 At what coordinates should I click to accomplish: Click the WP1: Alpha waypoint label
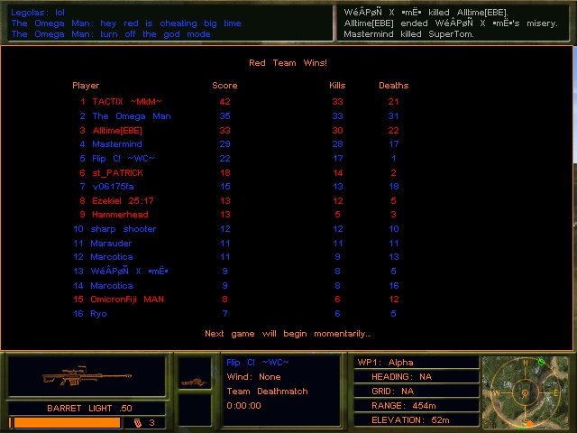click(415, 363)
